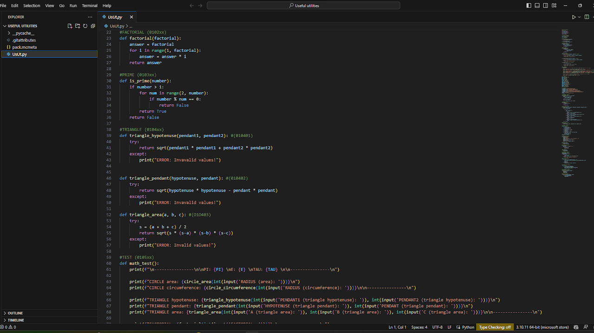Viewport: 594px width, 333px height.
Task: Expand the OUTLINE section
Action: pos(15,313)
